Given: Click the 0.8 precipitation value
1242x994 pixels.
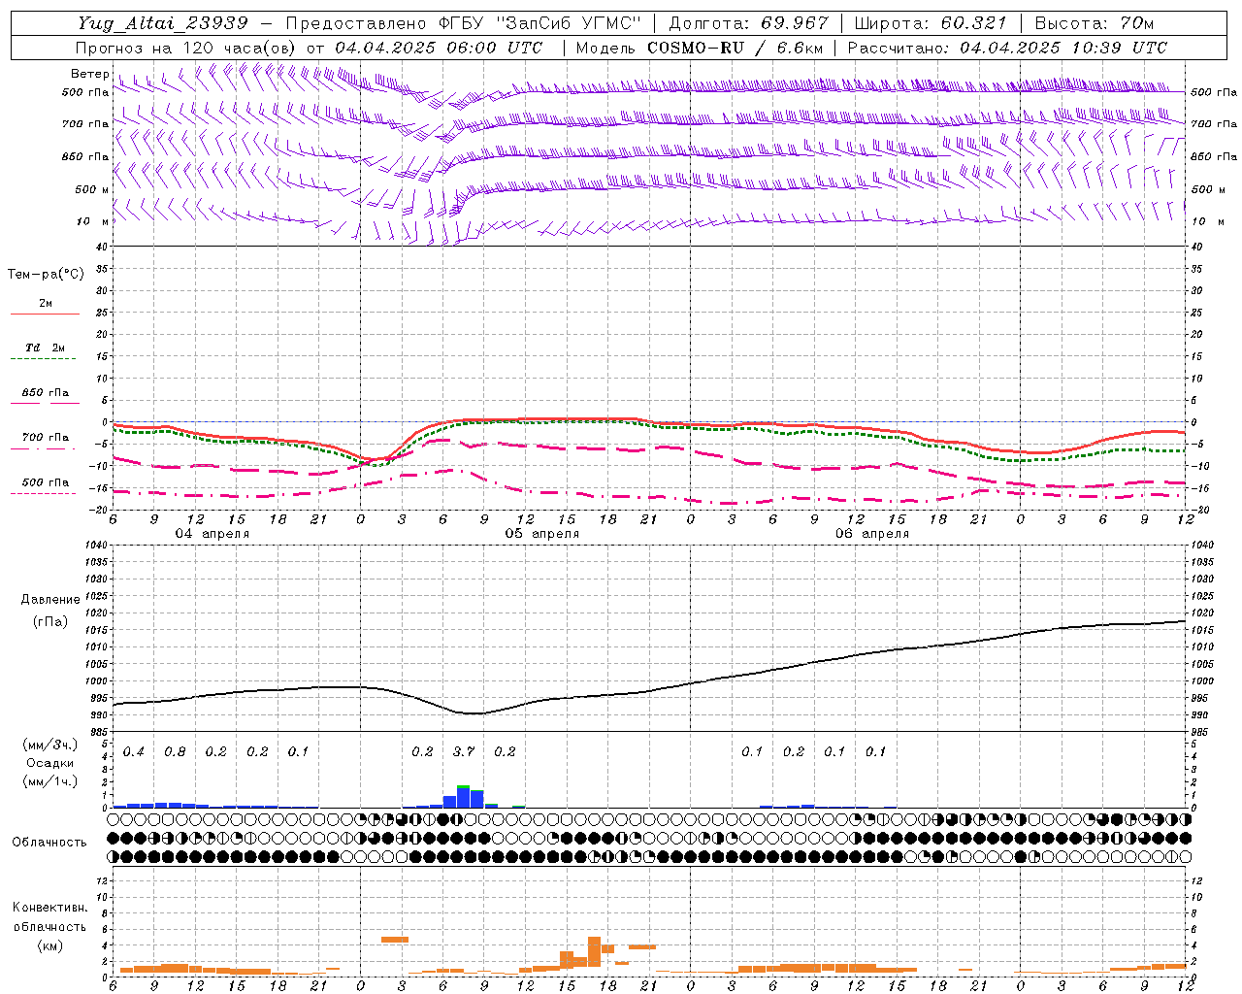Looking at the screenshot, I should pyautogui.click(x=175, y=751).
